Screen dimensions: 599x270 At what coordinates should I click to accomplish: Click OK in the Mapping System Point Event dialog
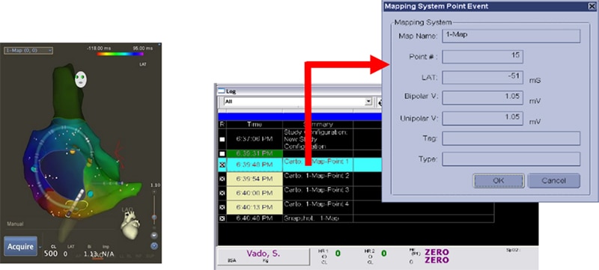[499, 181]
